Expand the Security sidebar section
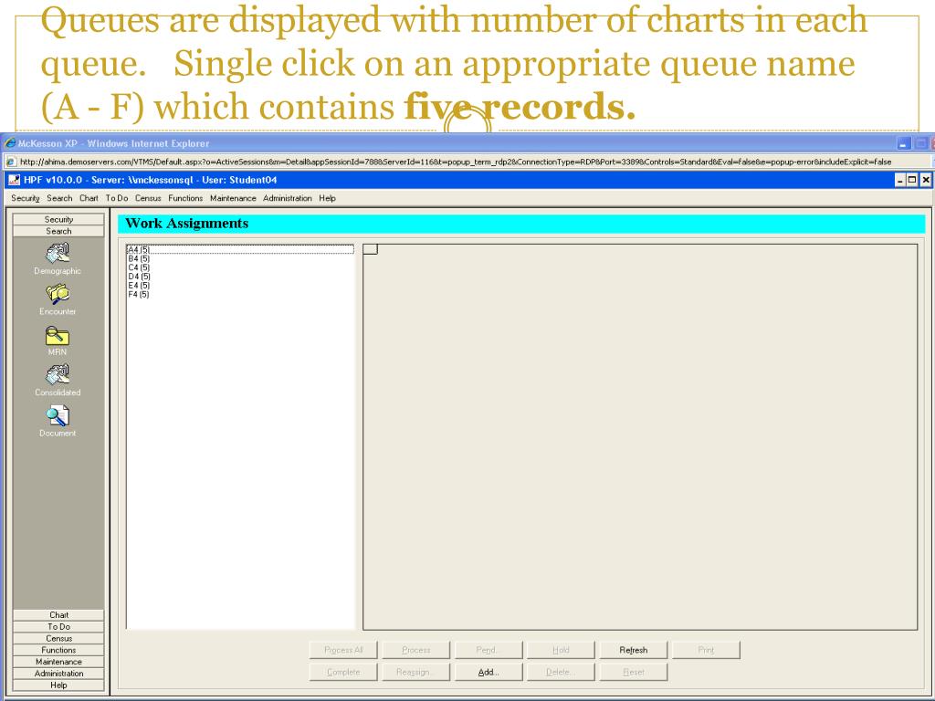This screenshot has height=701, width=935. coord(58,219)
